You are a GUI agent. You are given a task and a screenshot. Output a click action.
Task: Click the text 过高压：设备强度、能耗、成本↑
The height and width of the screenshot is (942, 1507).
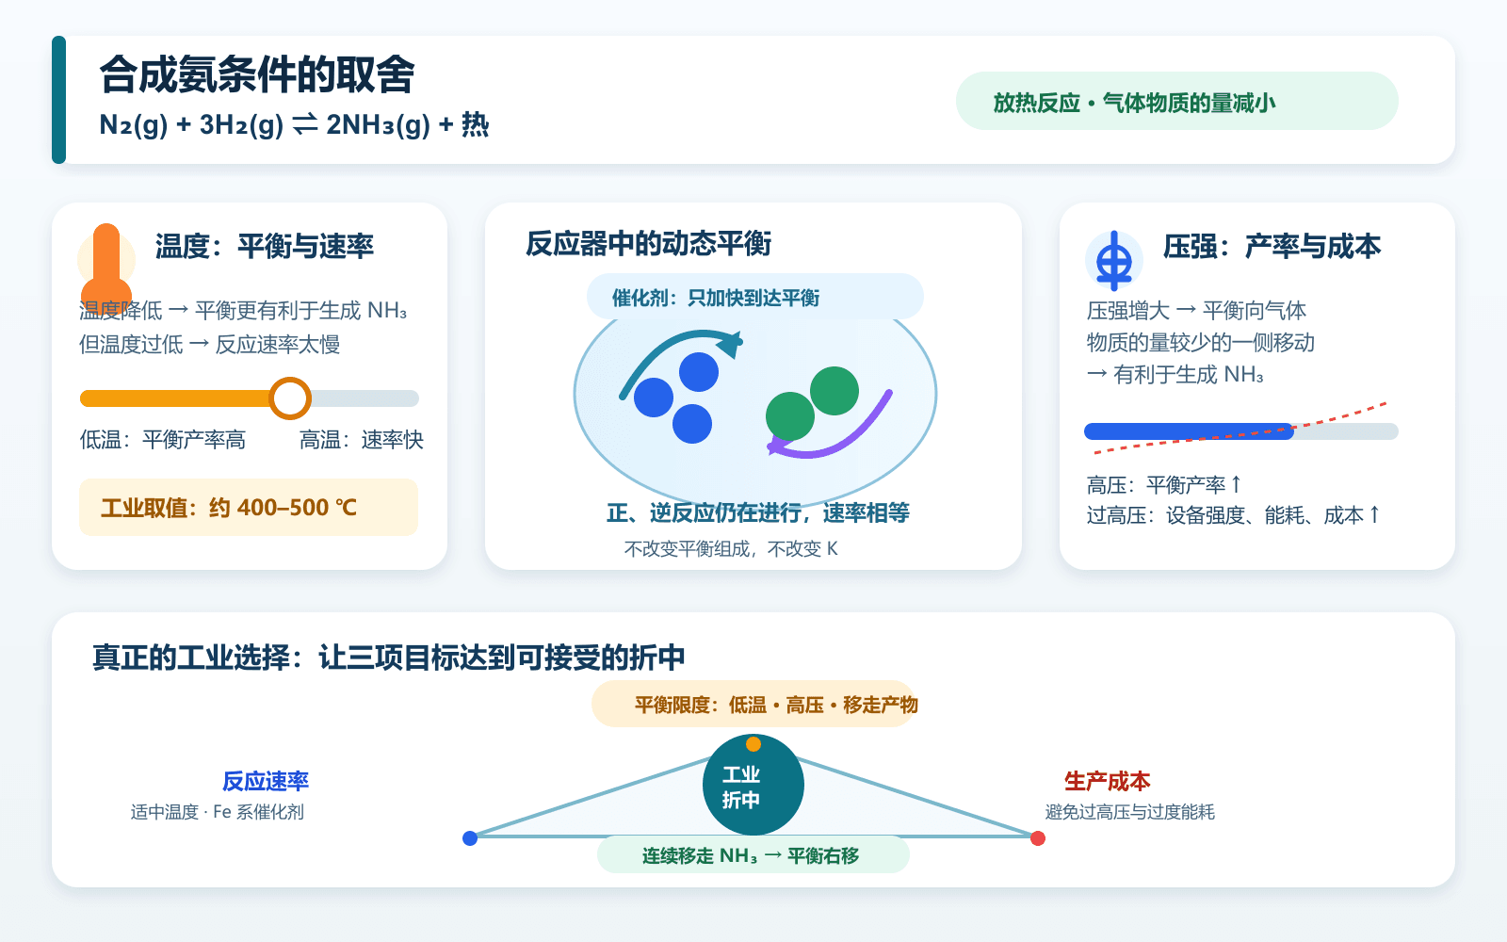1234,515
